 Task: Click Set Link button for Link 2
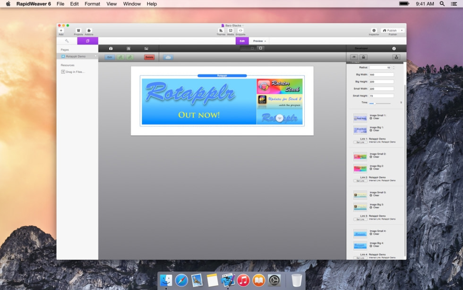360,181
